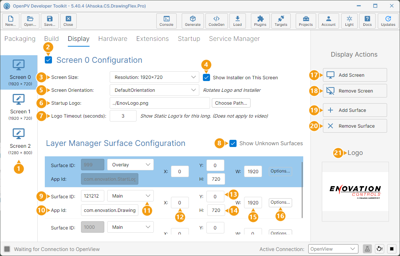
Task: Launch CodeGen from the toolbar
Action: [x=216, y=21]
